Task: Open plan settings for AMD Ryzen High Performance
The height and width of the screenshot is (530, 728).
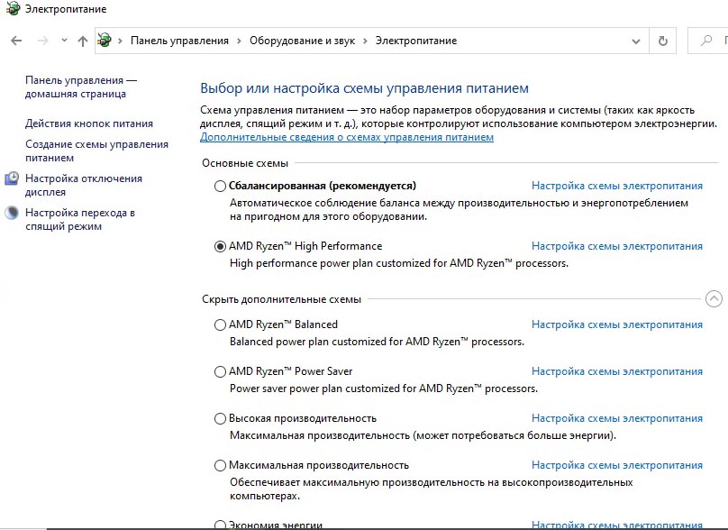Action: 617,246
